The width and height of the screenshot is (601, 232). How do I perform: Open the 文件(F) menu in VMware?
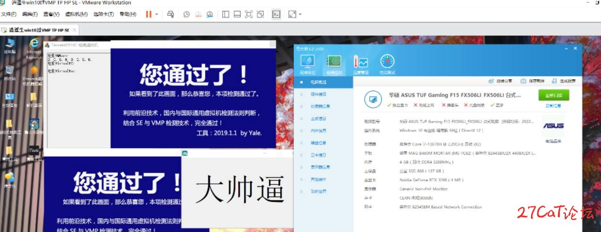click(x=9, y=14)
